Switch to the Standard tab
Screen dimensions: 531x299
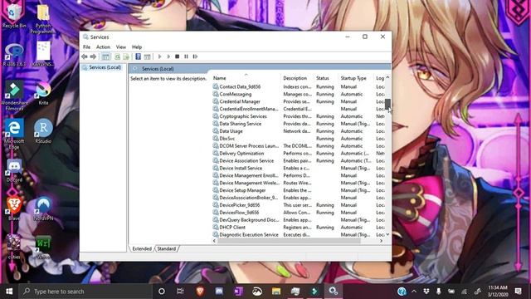(x=167, y=249)
